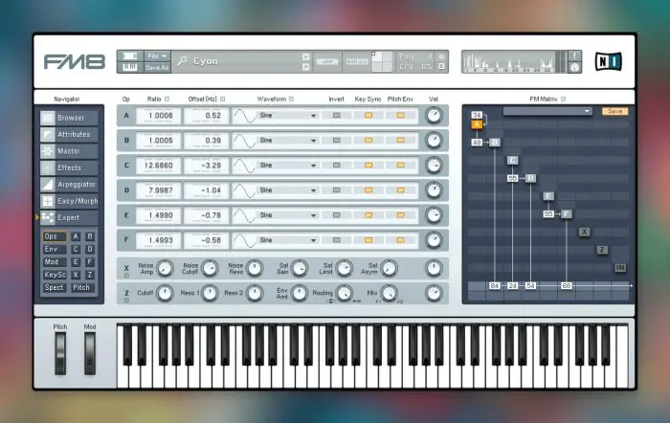The width and height of the screenshot is (670, 423).
Task: Open operator D page from Navigator grid
Action: click(x=90, y=249)
